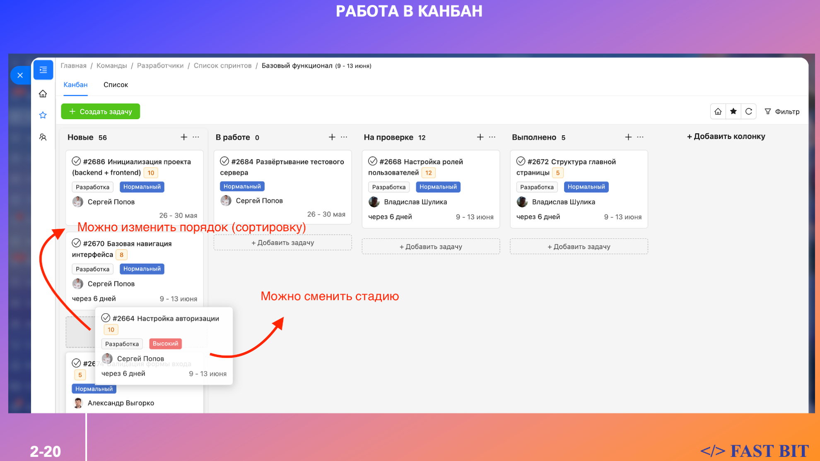Click the Создать задачу button

[101, 111]
